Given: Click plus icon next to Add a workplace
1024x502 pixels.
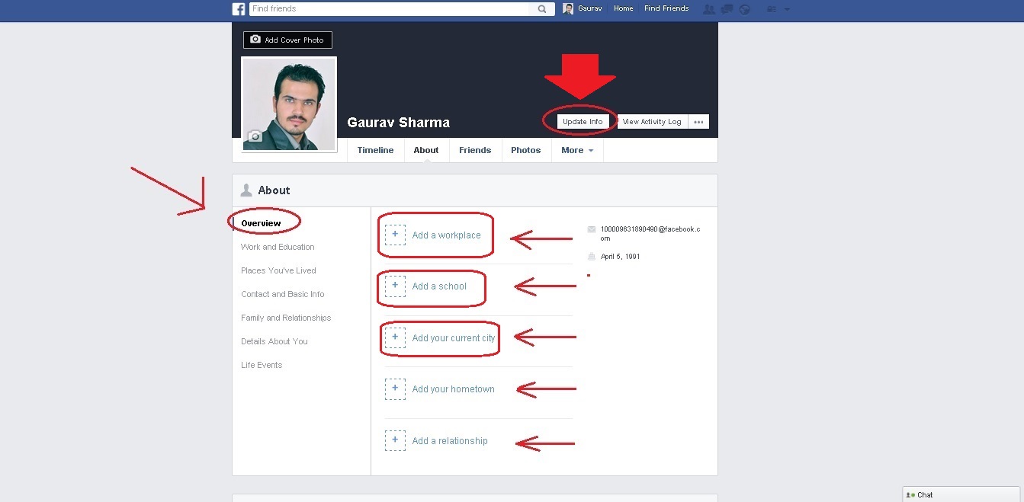Looking at the screenshot, I should click(395, 235).
